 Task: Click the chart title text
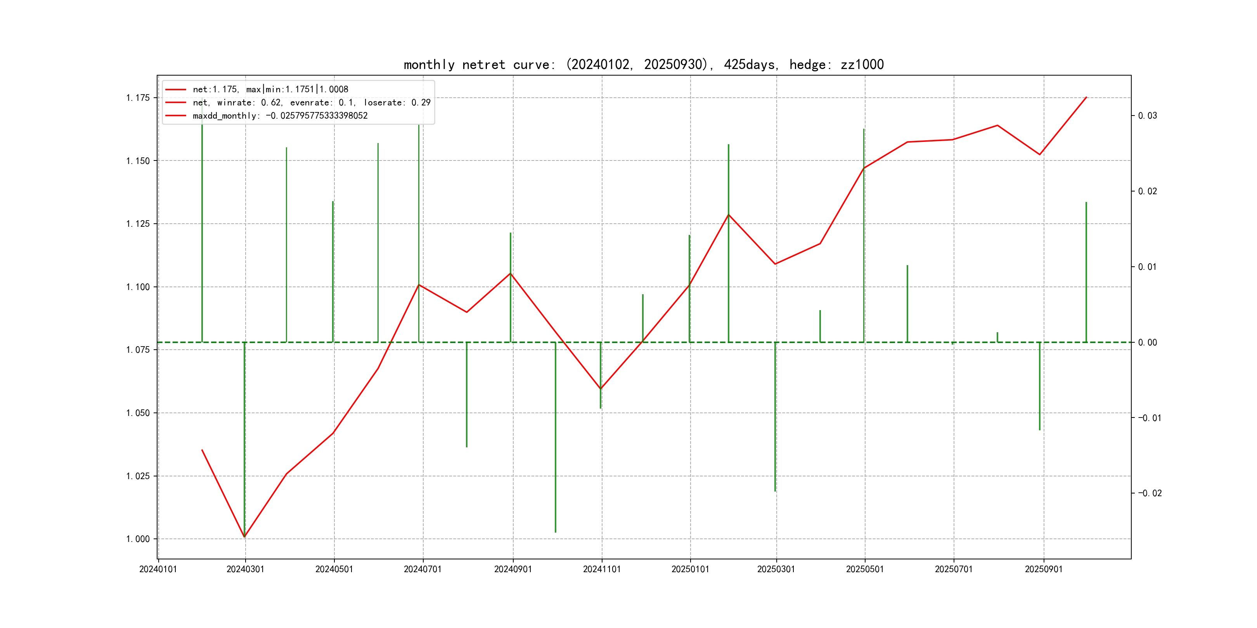point(643,64)
